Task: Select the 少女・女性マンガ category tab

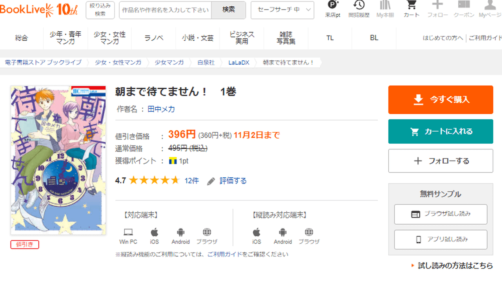Action: coord(109,38)
